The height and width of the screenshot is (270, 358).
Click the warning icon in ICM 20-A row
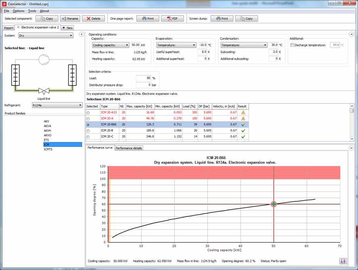point(243,118)
